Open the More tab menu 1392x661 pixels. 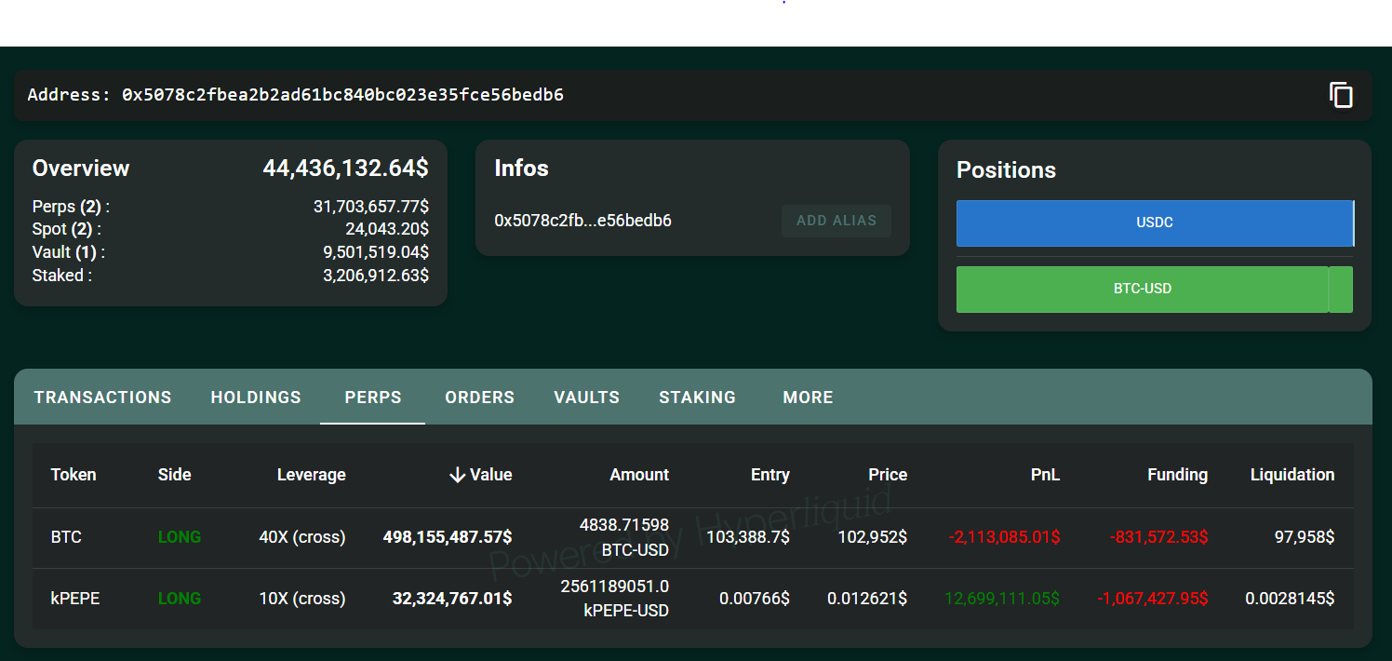(x=808, y=398)
